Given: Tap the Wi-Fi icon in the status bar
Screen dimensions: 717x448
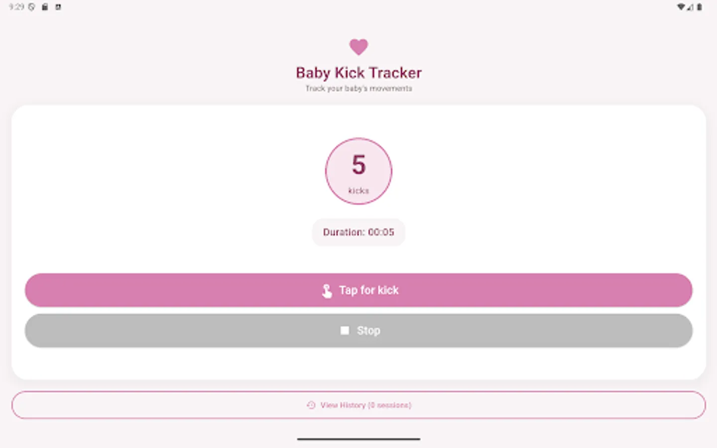Looking at the screenshot, I should tap(681, 7).
